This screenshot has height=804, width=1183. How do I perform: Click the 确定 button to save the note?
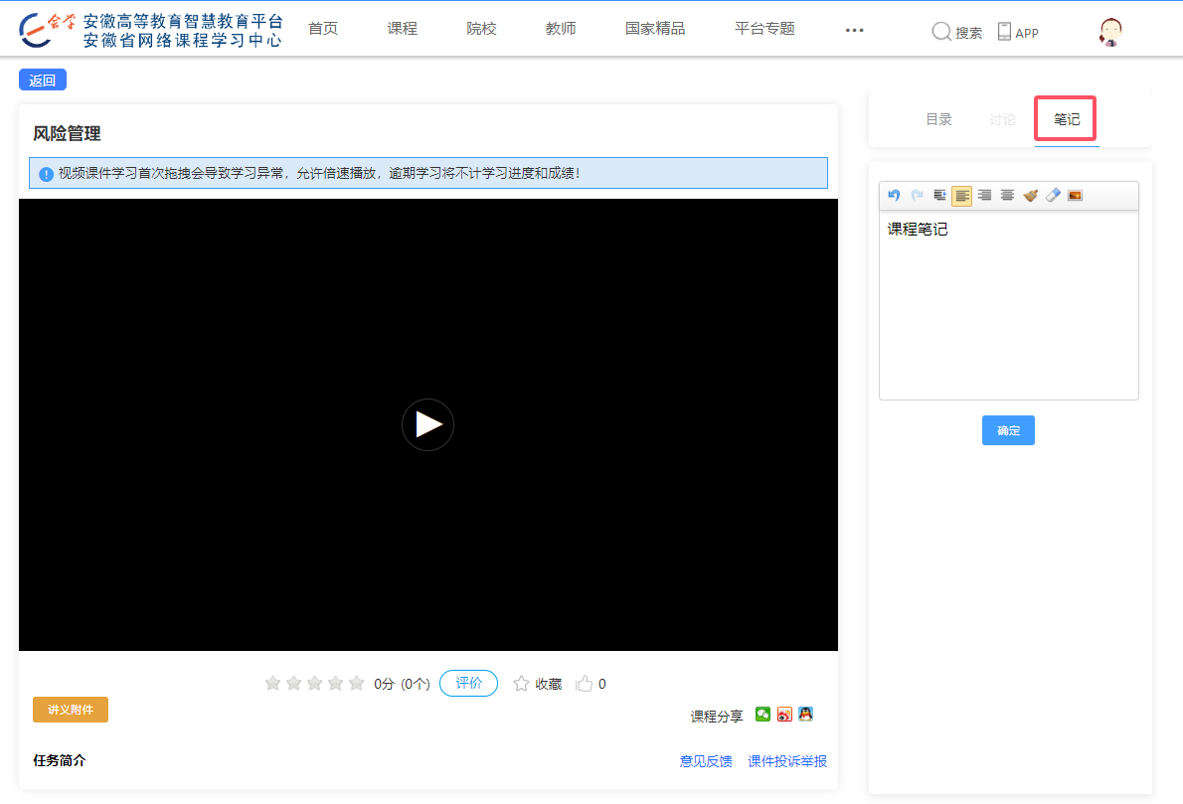pos(1008,430)
